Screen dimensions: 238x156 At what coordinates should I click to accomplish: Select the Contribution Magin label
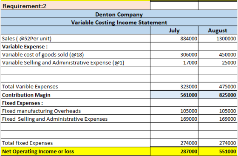[x=26, y=95]
